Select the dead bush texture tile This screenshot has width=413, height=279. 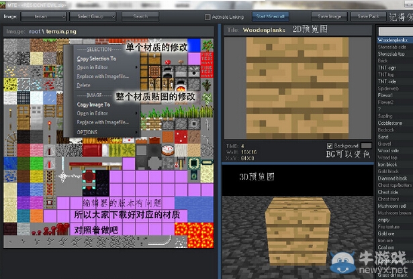207,85
